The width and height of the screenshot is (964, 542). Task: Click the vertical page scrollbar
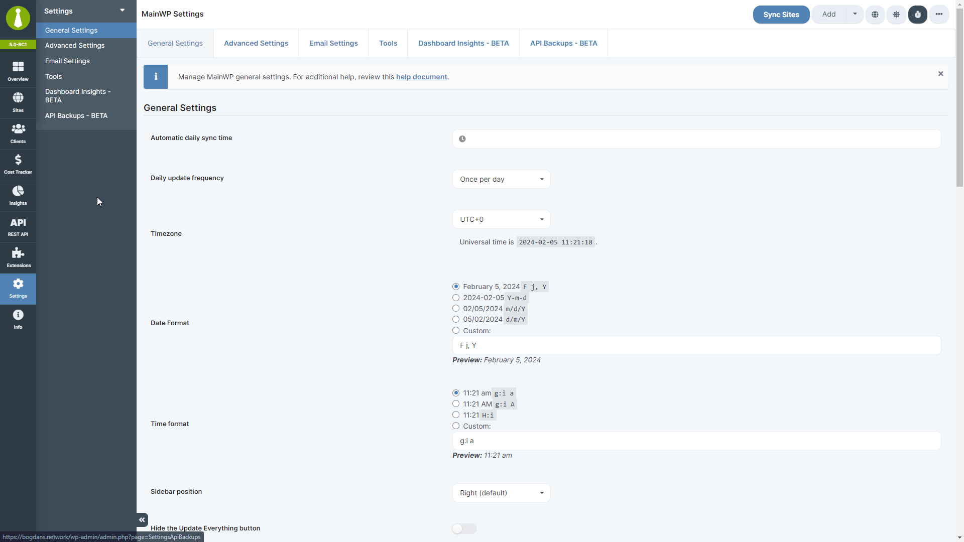[959, 98]
